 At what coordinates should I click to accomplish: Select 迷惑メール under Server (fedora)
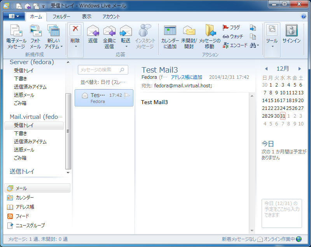pyautogui.click(x=24, y=95)
